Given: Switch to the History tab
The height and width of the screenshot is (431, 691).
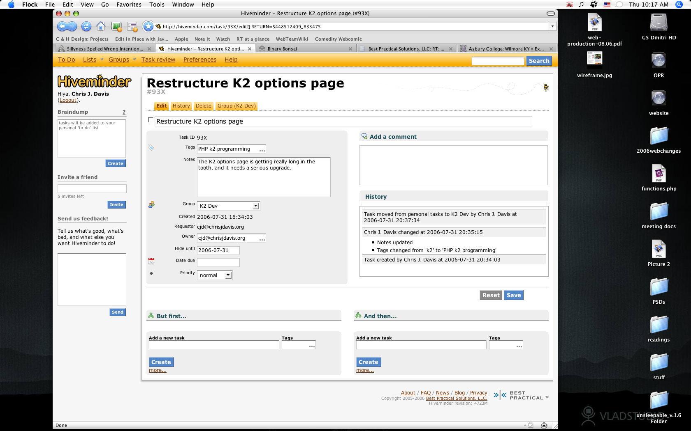Looking at the screenshot, I should [x=181, y=106].
